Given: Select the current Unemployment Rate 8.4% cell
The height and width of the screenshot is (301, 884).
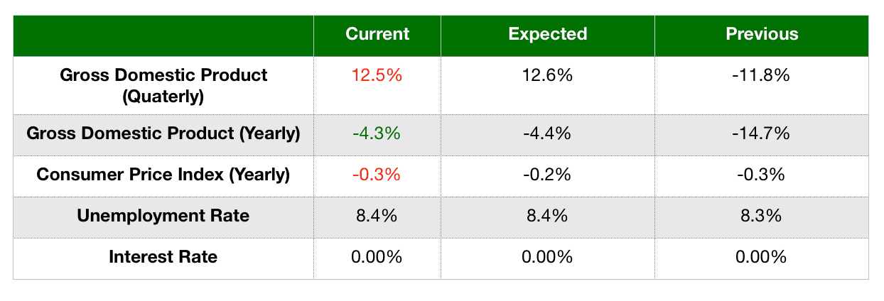Looking at the screenshot, I should point(377,216).
